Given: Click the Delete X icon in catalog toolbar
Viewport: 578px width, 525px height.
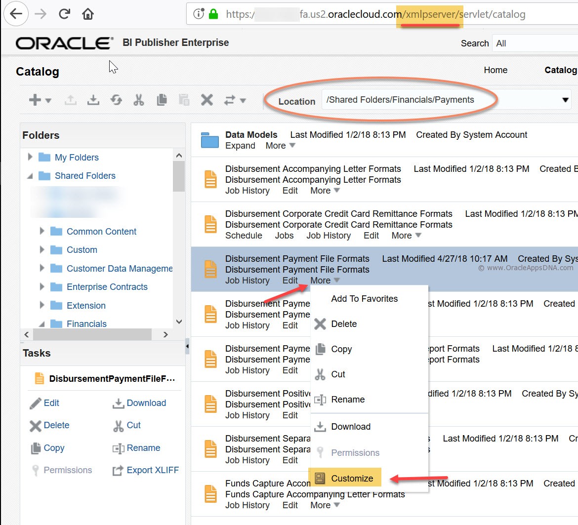Looking at the screenshot, I should click(x=207, y=100).
